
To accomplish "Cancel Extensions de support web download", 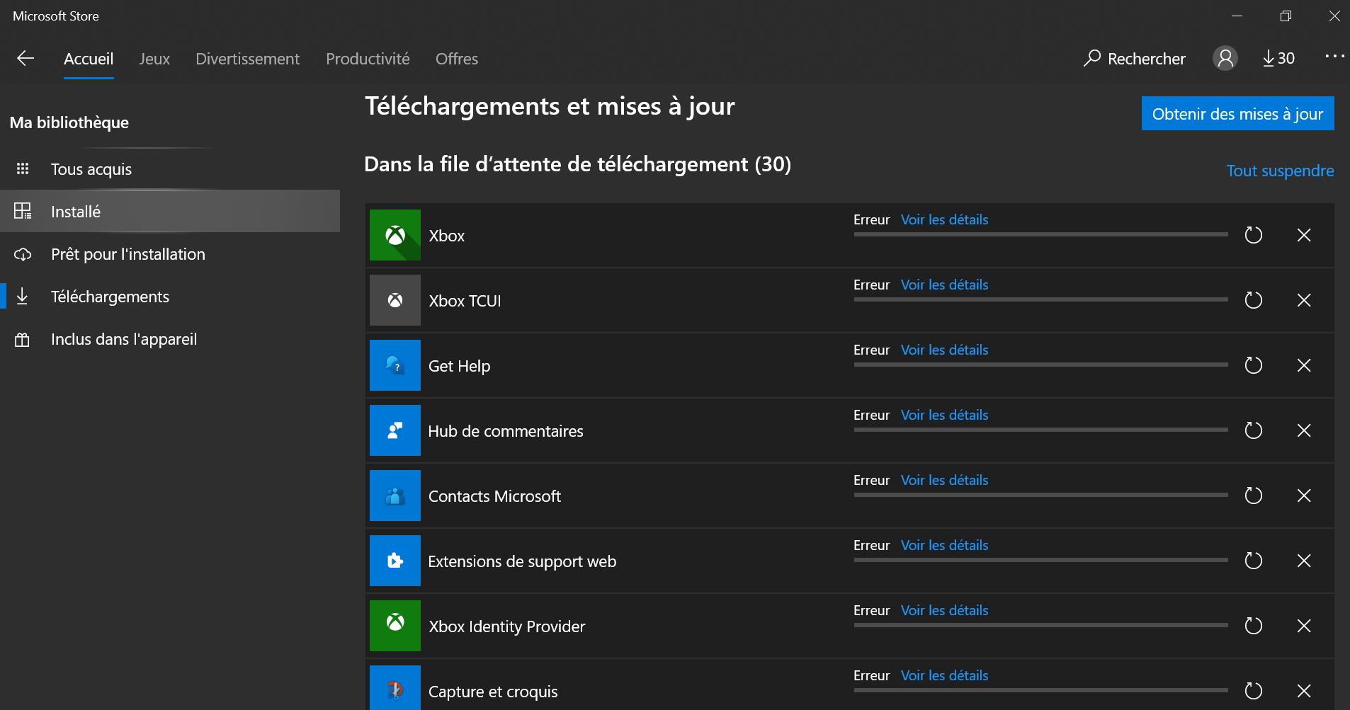I will pyautogui.click(x=1304, y=561).
